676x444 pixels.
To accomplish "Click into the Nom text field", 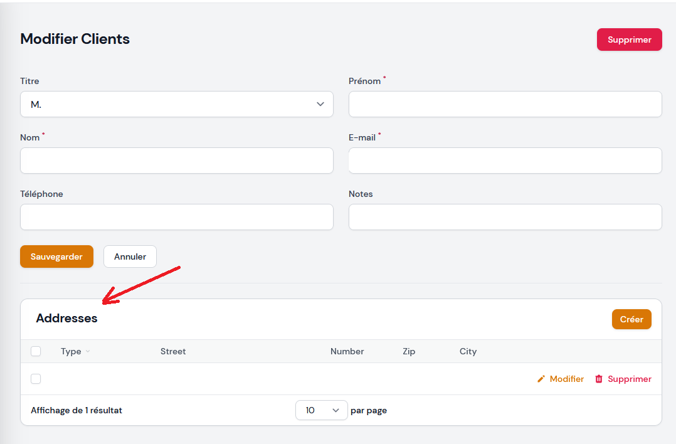I will tap(176, 161).
